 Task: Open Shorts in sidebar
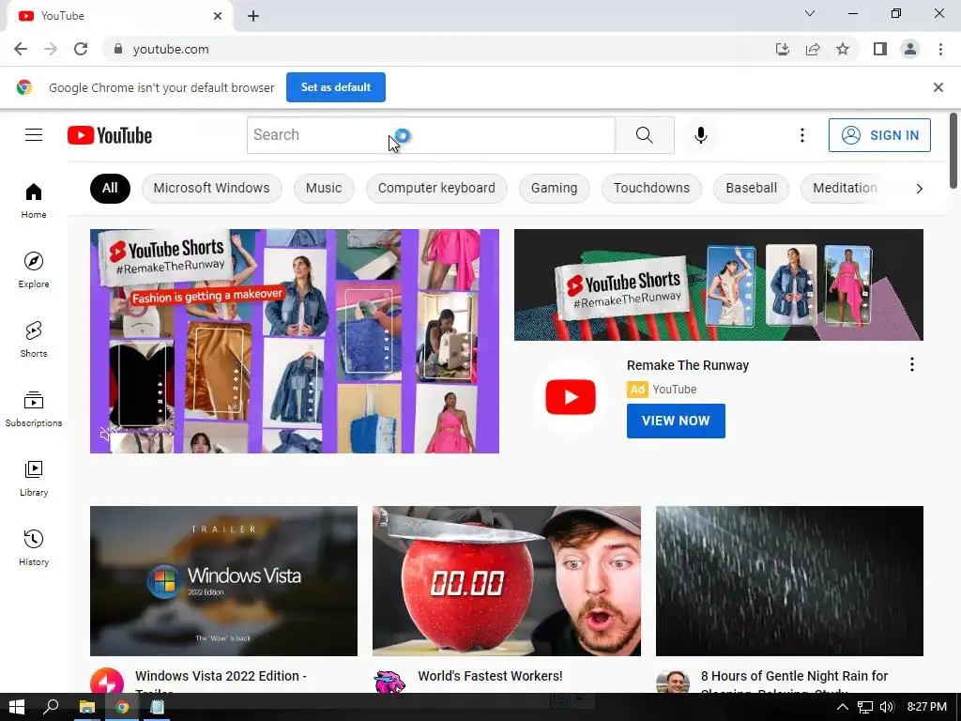click(x=34, y=339)
